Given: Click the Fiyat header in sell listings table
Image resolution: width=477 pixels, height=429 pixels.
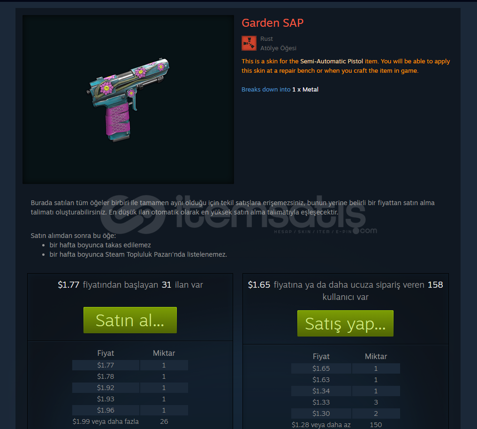Looking at the screenshot, I should 106,353.
